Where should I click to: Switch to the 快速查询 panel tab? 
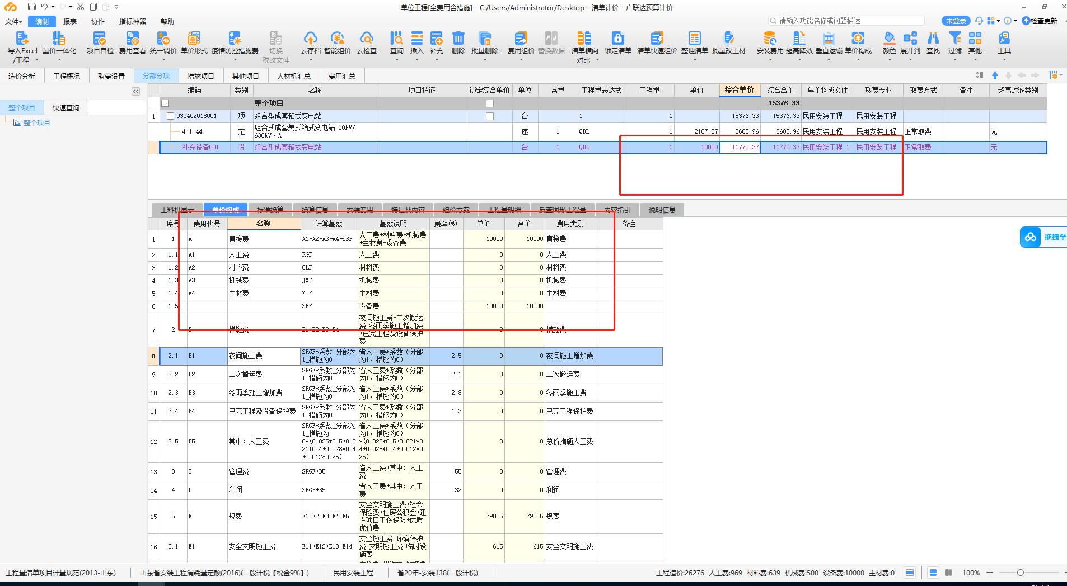[x=66, y=107]
